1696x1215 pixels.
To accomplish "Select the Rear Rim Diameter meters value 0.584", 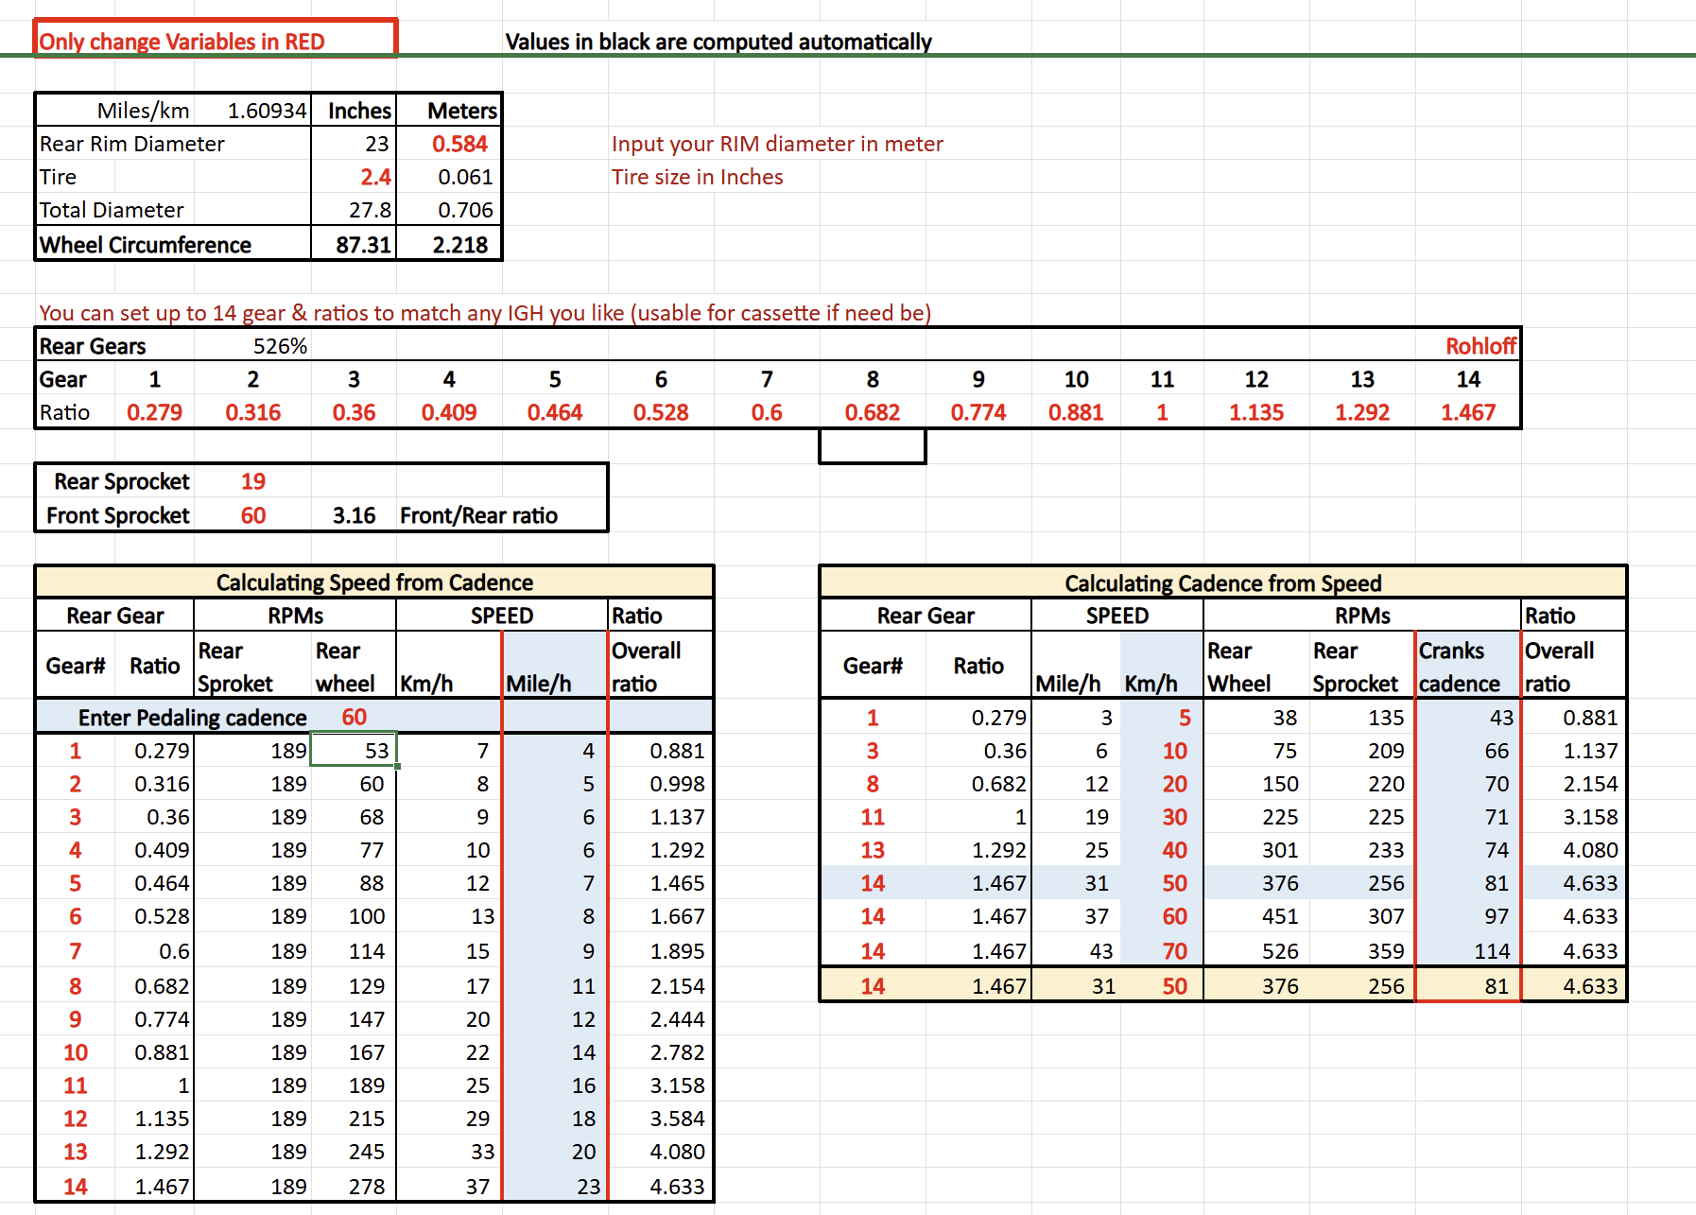I will click(x=459, y=144).
